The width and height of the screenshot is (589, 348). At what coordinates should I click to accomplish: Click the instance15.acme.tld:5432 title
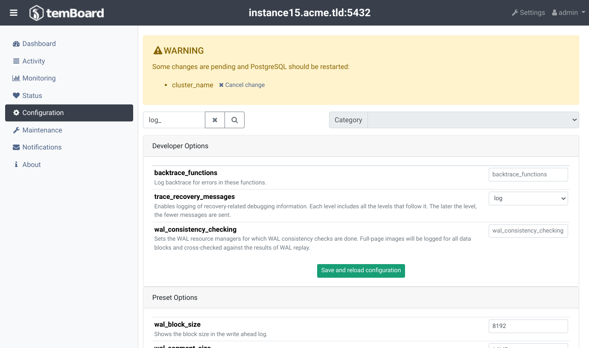pos(309,13)
